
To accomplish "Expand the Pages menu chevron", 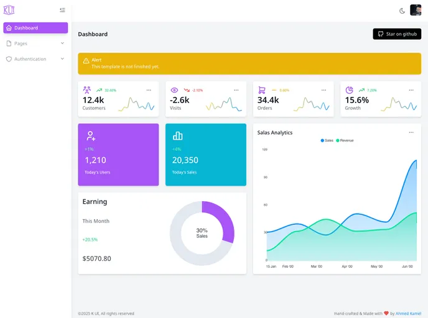I will (62, 43).
